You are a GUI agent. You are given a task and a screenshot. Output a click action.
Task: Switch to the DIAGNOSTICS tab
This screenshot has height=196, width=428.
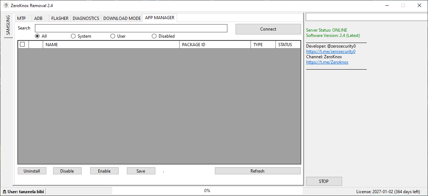[86, 18]
